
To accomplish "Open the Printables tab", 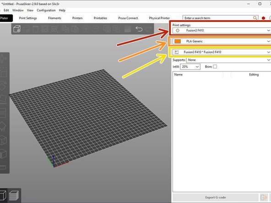I will [100, 18].
